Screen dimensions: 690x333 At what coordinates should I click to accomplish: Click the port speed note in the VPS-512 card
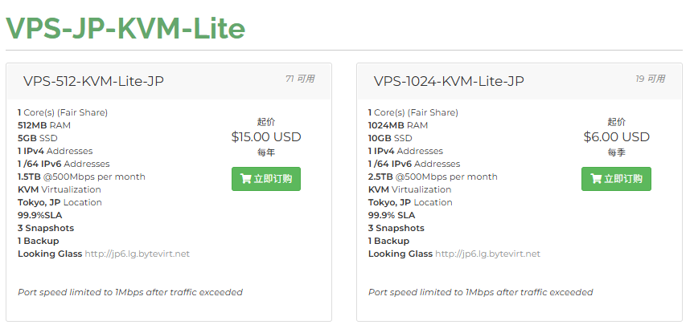(130, 292)
